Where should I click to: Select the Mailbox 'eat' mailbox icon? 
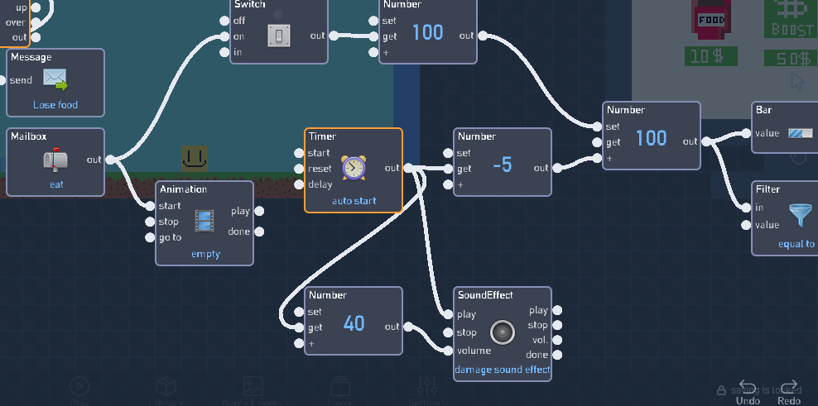tap(55, 160)
